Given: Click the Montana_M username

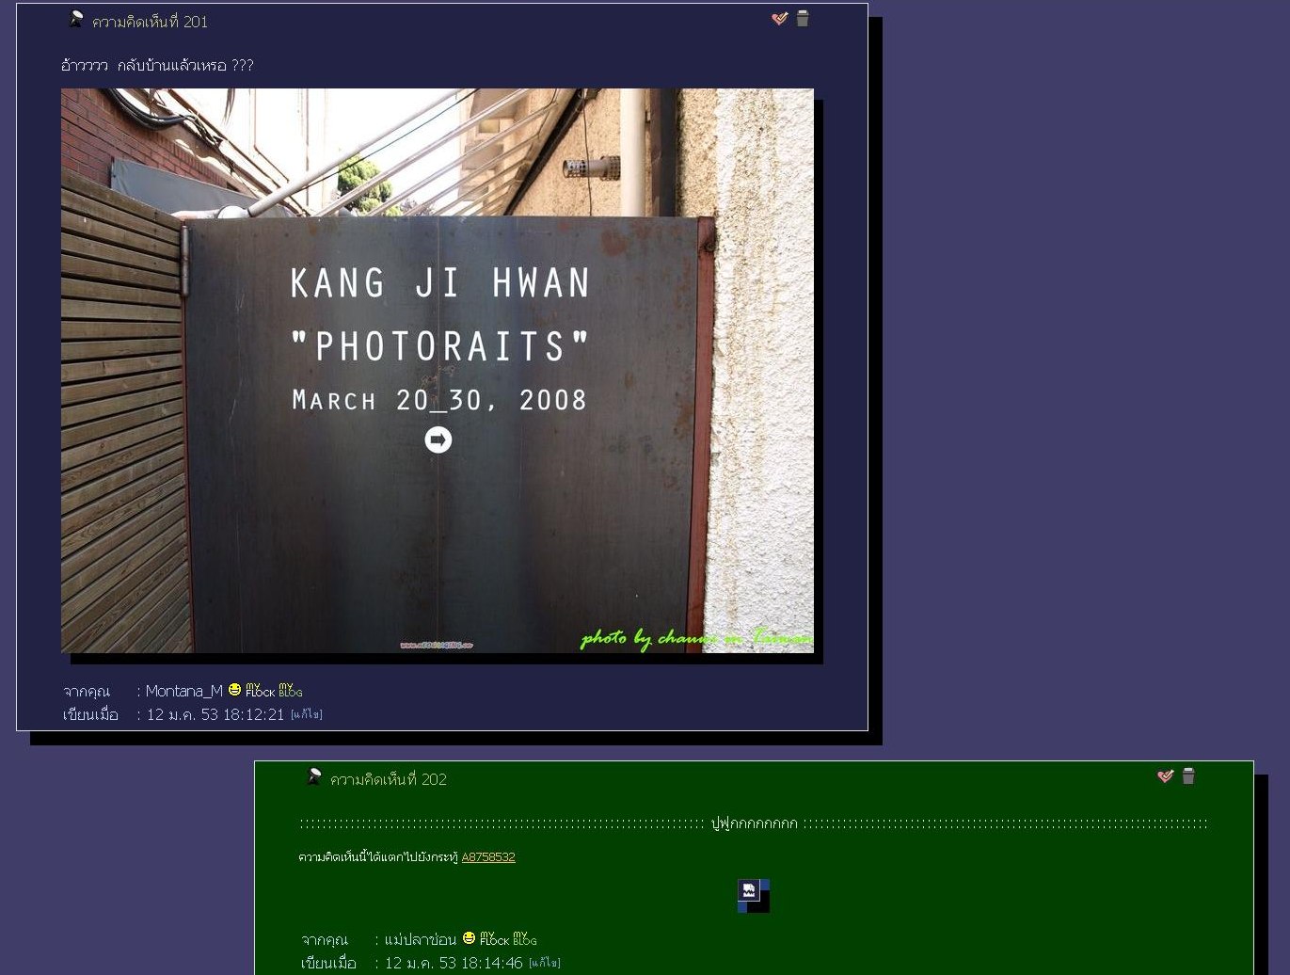Looking at the screenshot, I should tap(184, 691).
